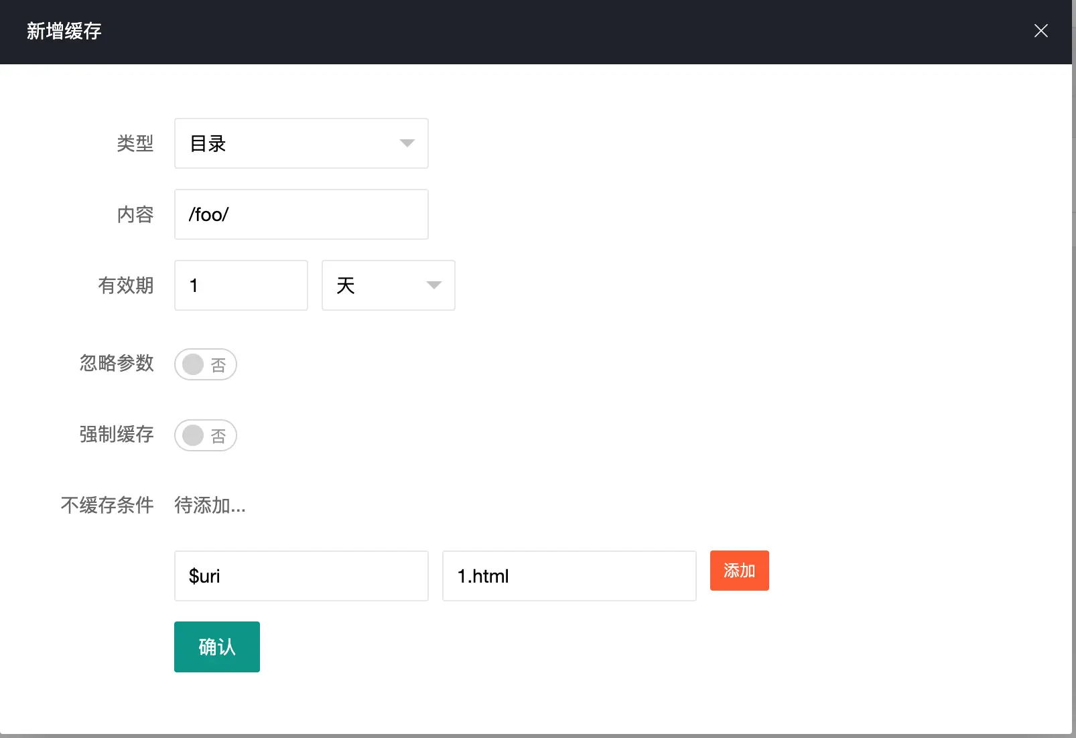Click the 强制缓存 label text

tap(117, 434)
